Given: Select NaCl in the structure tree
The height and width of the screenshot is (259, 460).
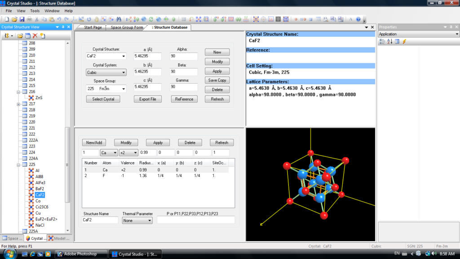Looking at the screenshot, I should pyautogui.click(x=40, y=225).
